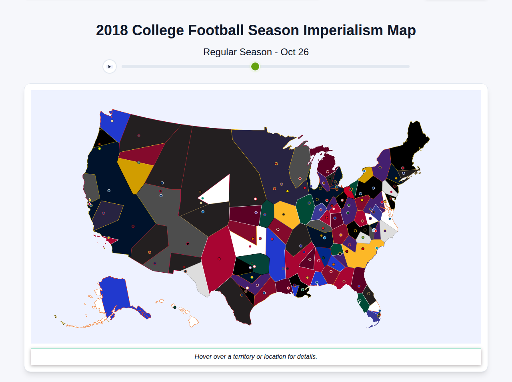Select the team marker in blue Washington territory

[x=112, y=121]
